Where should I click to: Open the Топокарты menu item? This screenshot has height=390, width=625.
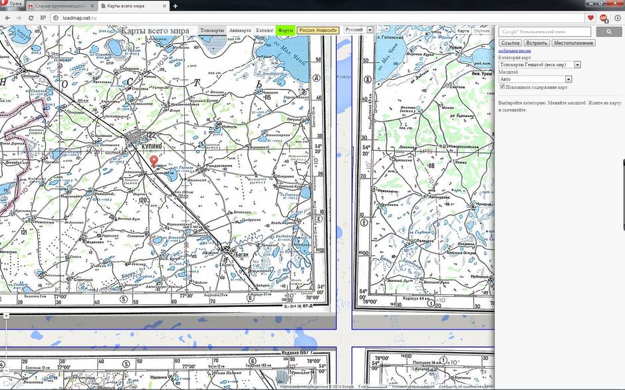(x=212, y=31)
